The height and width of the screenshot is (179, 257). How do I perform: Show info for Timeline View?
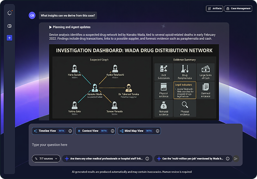[x=70, y=131]
